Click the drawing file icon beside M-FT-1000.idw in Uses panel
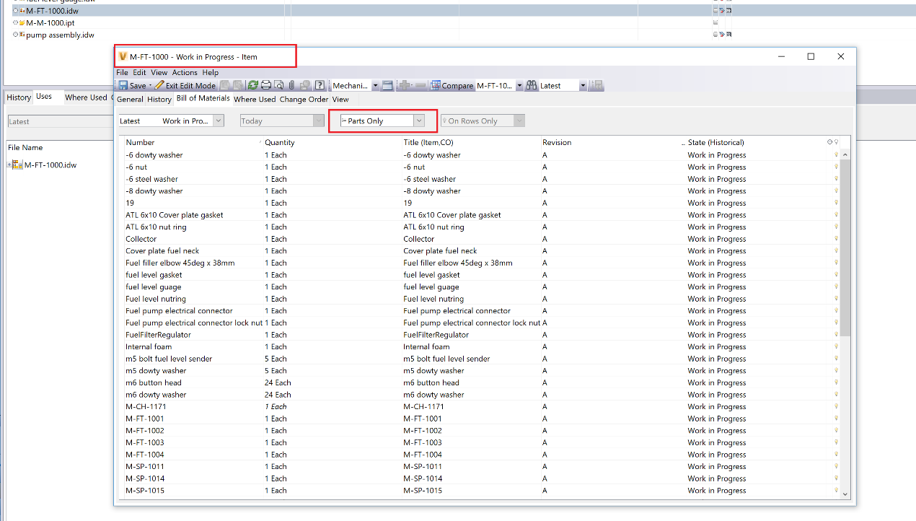916x521 pixels. [18, 165]
